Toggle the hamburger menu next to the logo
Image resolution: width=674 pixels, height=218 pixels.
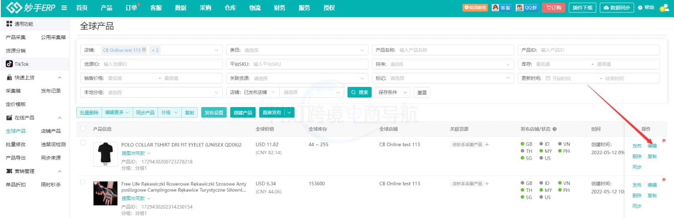64,8
